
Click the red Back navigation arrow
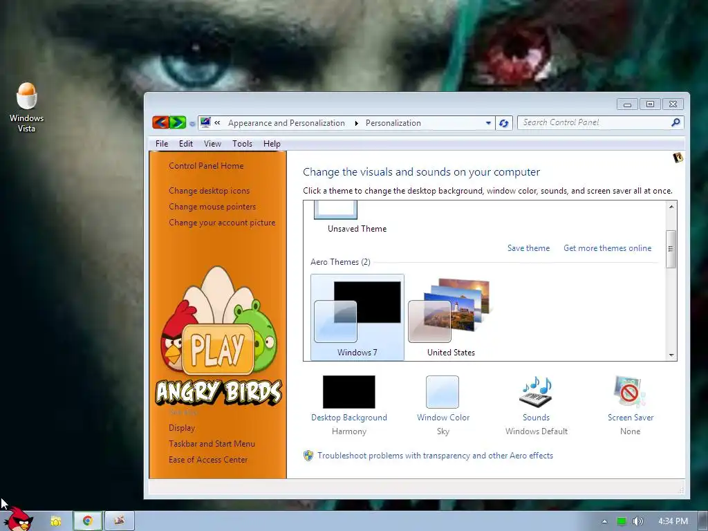pyautogui.click(x=160, y=122)
